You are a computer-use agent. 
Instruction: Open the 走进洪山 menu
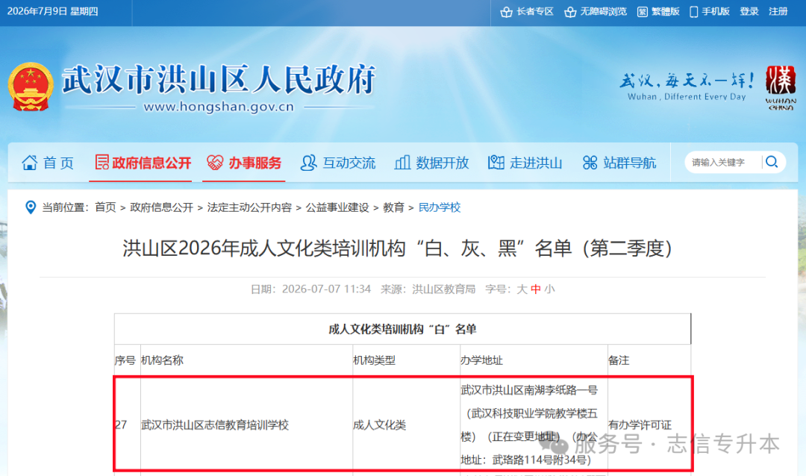(x=525, y=163)
